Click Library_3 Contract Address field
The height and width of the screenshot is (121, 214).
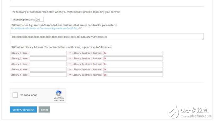point(133,64)
